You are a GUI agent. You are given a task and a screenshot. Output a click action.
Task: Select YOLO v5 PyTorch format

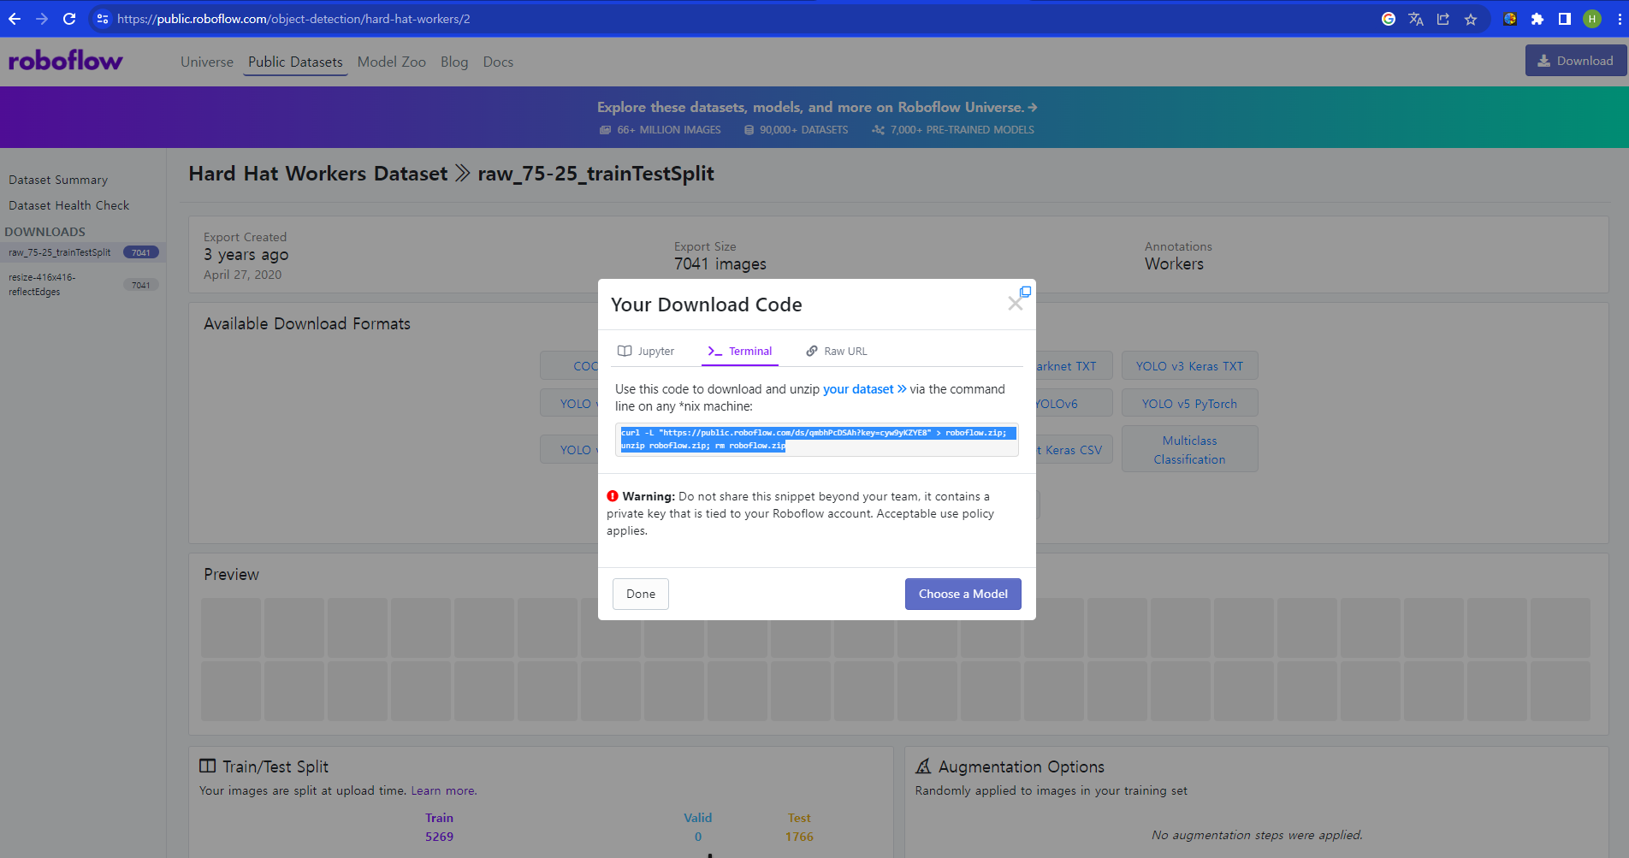click(1189, 404)
